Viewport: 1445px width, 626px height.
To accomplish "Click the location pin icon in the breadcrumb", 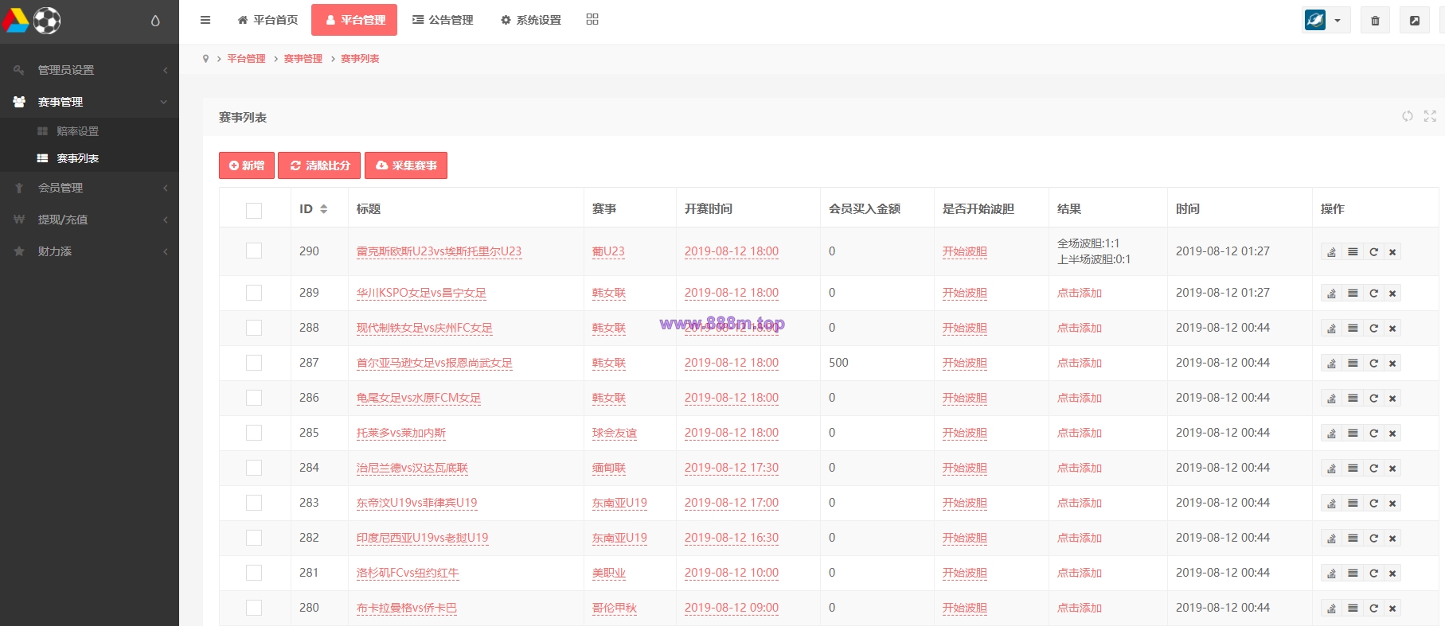I will coord(205,59).
